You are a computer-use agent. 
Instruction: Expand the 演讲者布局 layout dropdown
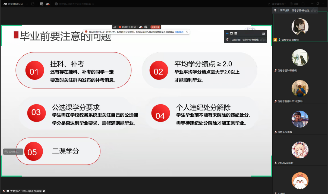tap(277, 4)
